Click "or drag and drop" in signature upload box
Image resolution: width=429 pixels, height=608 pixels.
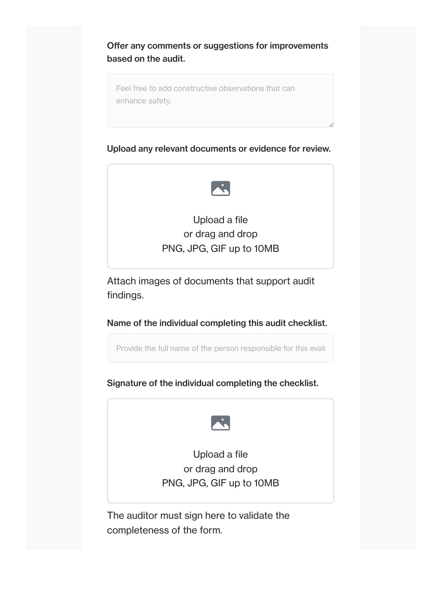[x=220, y=469]
